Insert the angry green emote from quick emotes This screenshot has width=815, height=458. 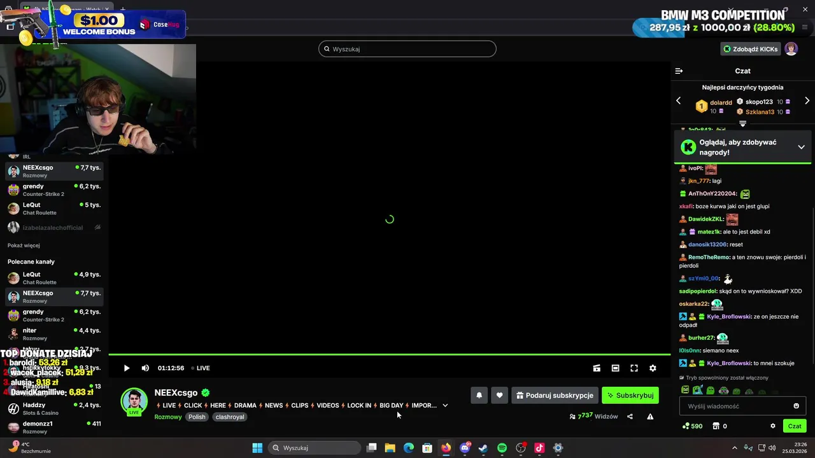click(685, 390)
